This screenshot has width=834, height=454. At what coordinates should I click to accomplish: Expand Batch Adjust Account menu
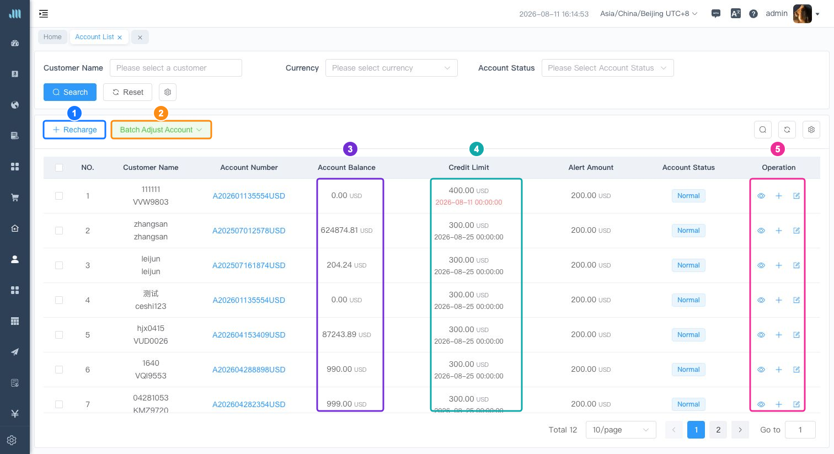point(161,130)
